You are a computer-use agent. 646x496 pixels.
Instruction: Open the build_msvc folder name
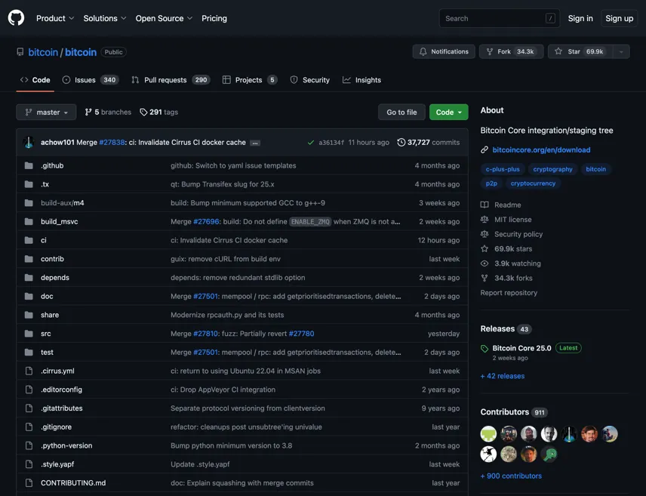click(60, 222)
